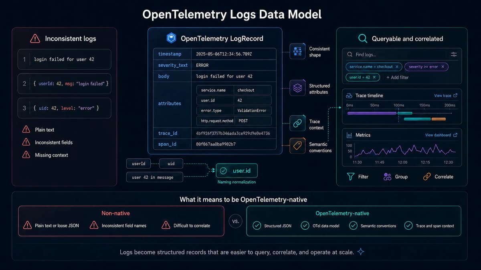Click the Inconsistent logs warning triangle icon
Viewport: 481px width, 270px height.
pyautogui.click(x=35, y=38)
